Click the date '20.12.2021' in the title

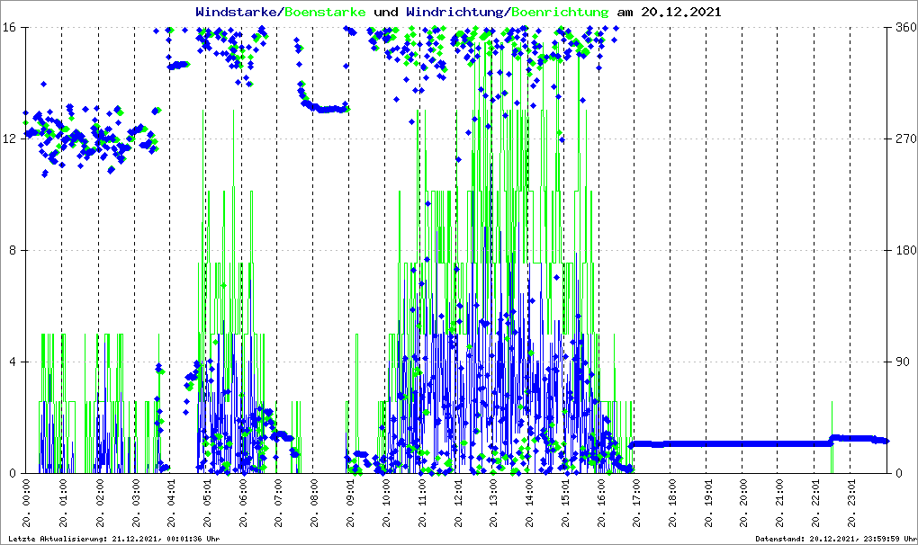(x=681, y=12)
